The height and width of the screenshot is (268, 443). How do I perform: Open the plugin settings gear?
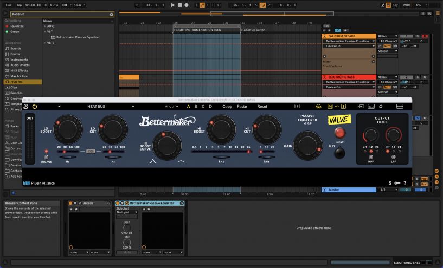coord(381,106)
